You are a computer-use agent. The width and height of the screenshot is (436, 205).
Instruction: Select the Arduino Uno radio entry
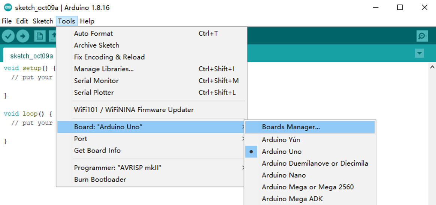(310, 151)
